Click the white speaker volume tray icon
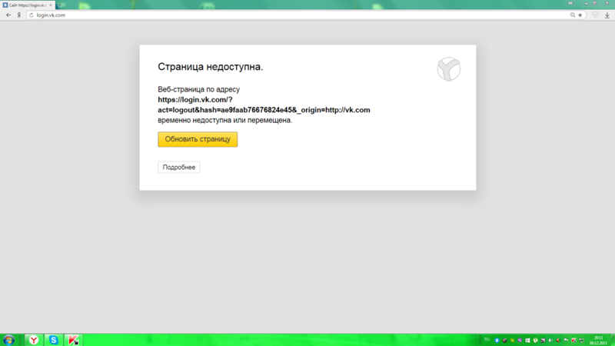Viewport: 615px width, 346px height. coord(550,341)
